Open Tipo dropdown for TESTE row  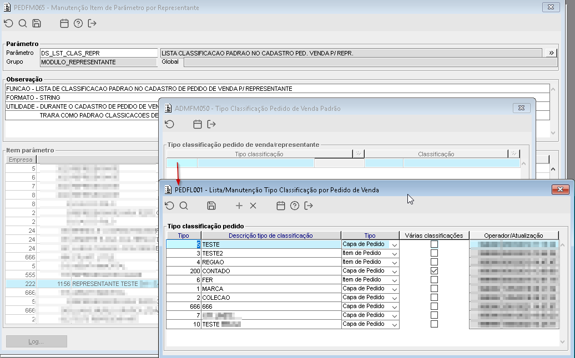pyautogui.click(x=395, y=244)
